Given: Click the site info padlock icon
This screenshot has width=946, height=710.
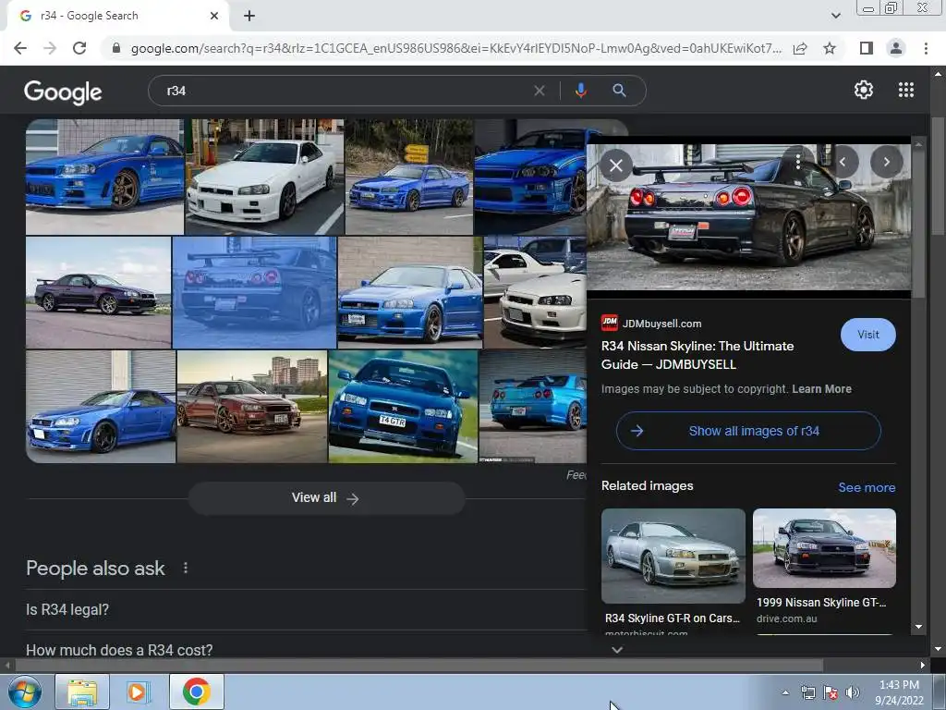Looking at the screenshot, I should (x=116, y=48).
